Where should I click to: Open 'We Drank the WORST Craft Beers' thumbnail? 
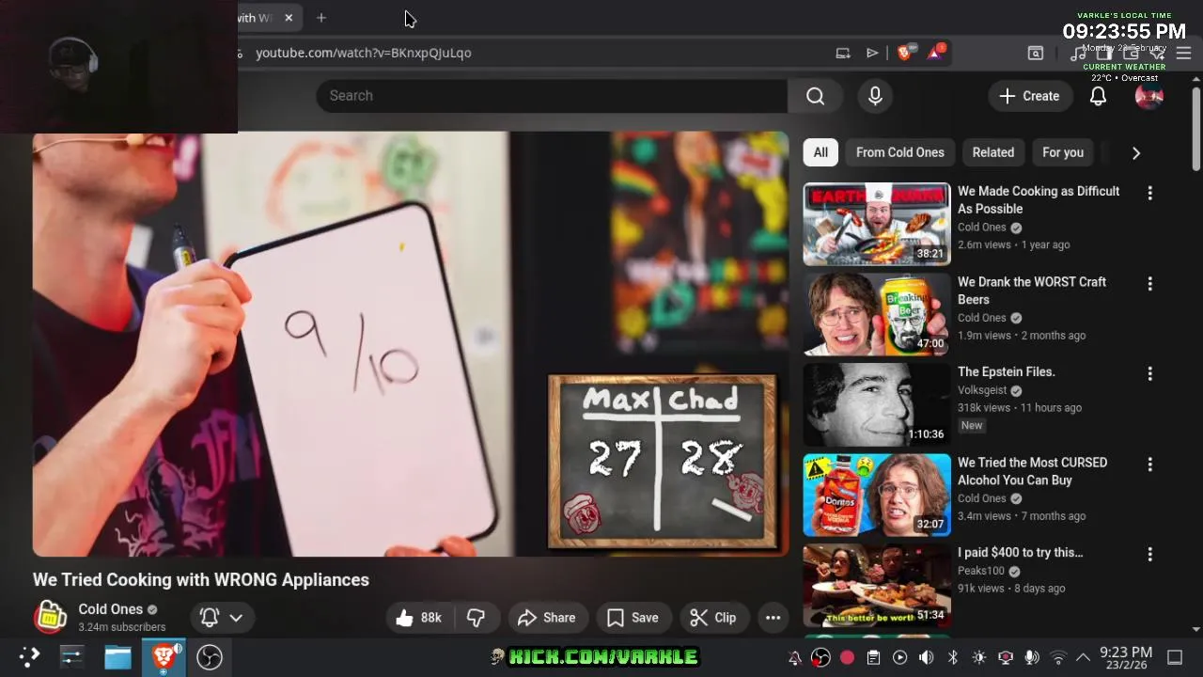coord(877,314)
